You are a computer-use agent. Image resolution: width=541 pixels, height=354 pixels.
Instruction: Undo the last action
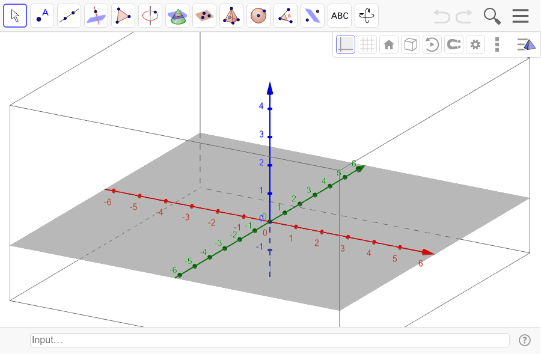[442, 16]
